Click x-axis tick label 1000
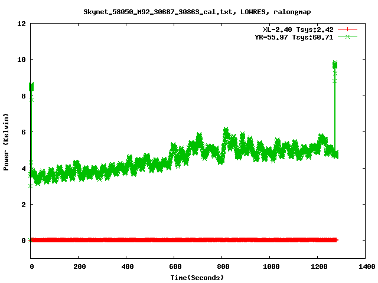Image resolution: width=378 pixels, height=283 pixels. pos(271,266)
